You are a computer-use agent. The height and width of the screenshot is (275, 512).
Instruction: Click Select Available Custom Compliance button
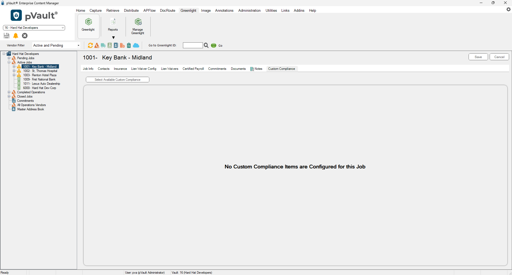(x=118, y=80)
